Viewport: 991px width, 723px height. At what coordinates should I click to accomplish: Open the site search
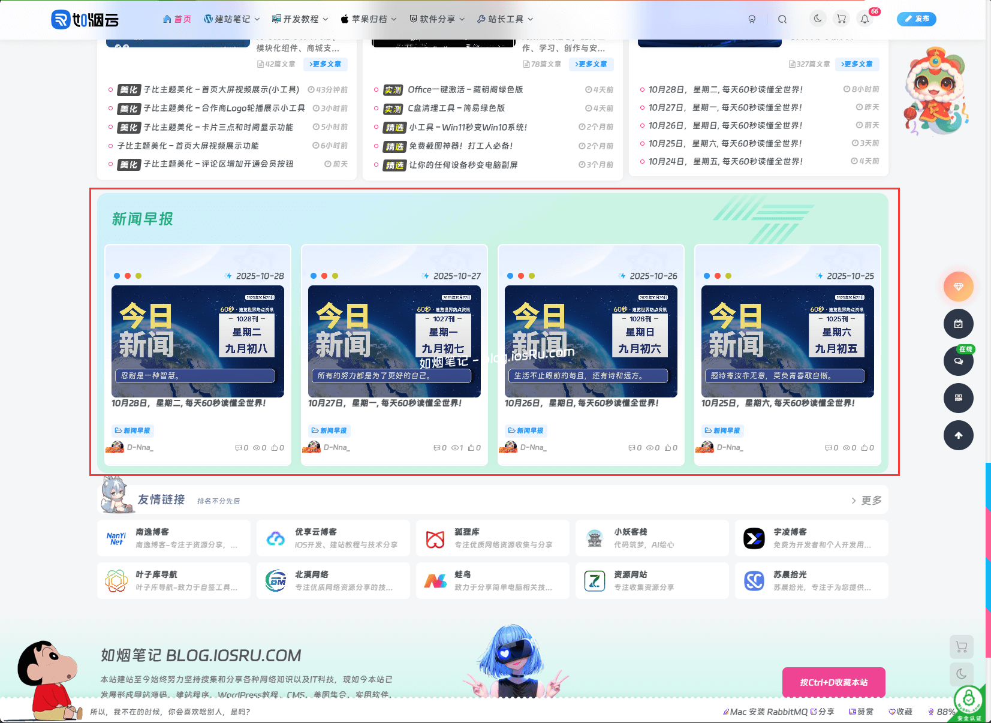(782, 19)
